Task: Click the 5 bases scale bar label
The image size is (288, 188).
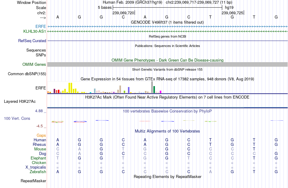Action: click(105, 8)
